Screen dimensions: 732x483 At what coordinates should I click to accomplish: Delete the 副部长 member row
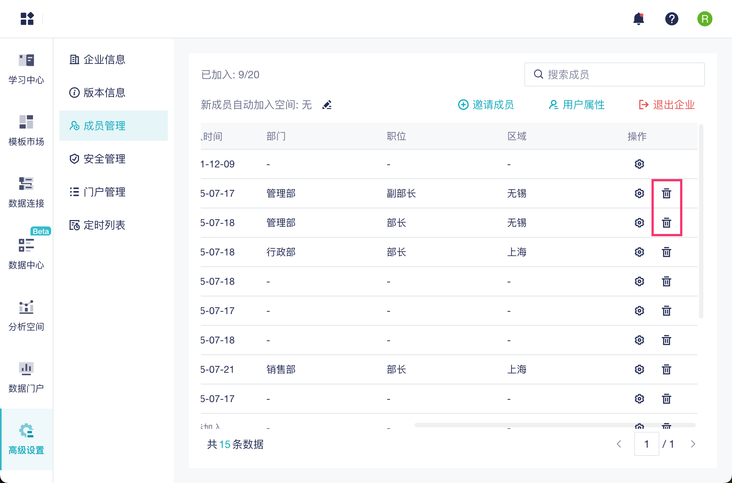coord(666,193)
